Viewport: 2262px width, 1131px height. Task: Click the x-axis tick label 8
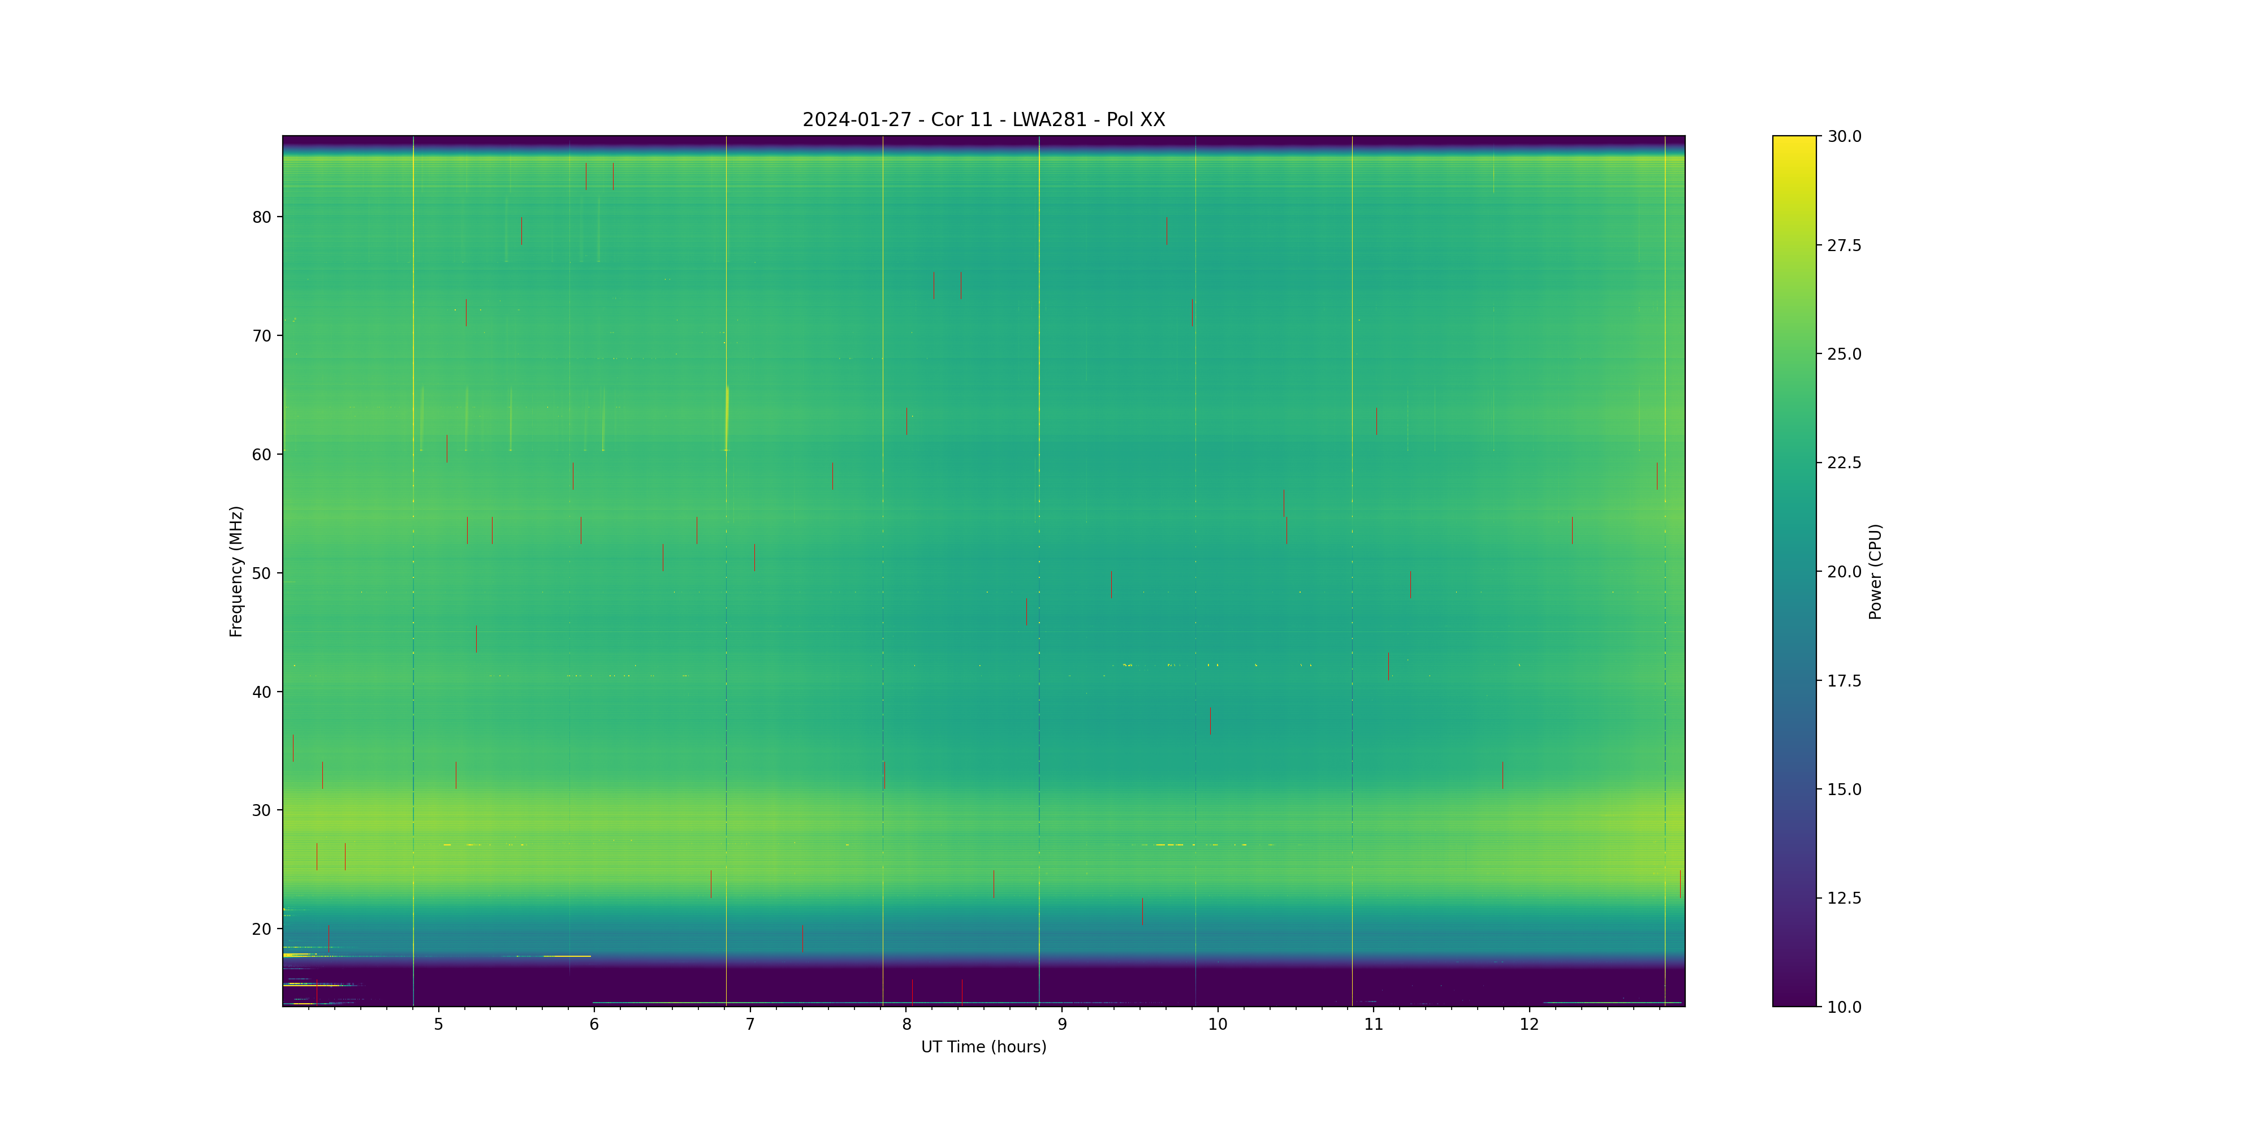(x=906, y=1024)
